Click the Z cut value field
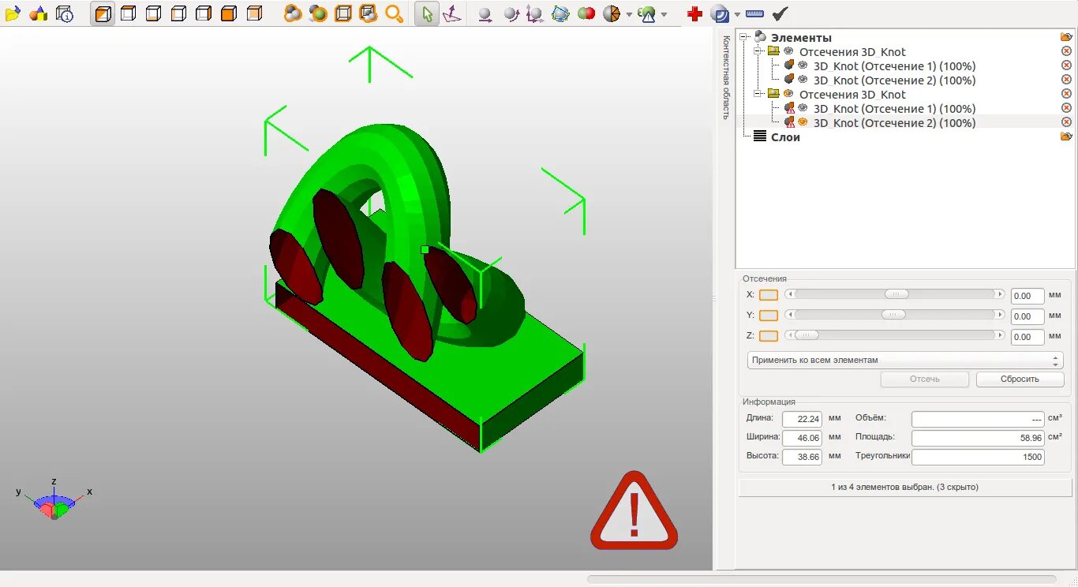 pyautogui.click(x=1027, y=337)
